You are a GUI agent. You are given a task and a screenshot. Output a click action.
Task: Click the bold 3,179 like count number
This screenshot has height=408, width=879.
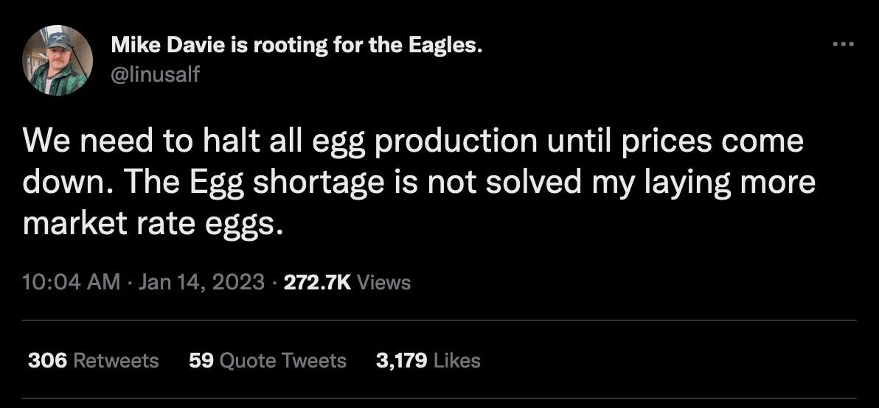(x=402, y=360)
